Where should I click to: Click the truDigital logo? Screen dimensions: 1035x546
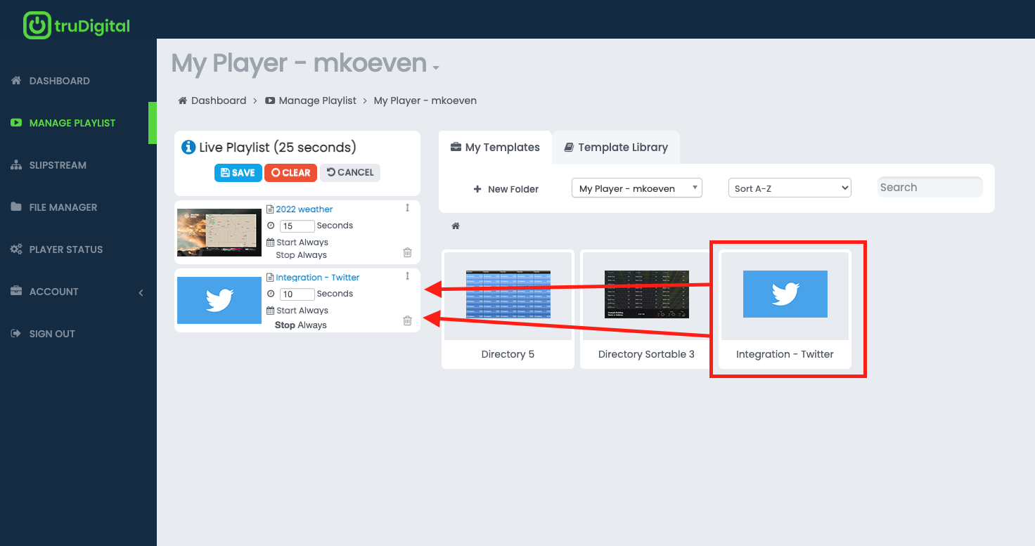click(77, 26)
